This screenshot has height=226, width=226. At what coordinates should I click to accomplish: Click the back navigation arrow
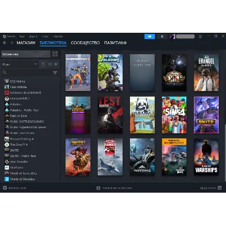[5, 43]
